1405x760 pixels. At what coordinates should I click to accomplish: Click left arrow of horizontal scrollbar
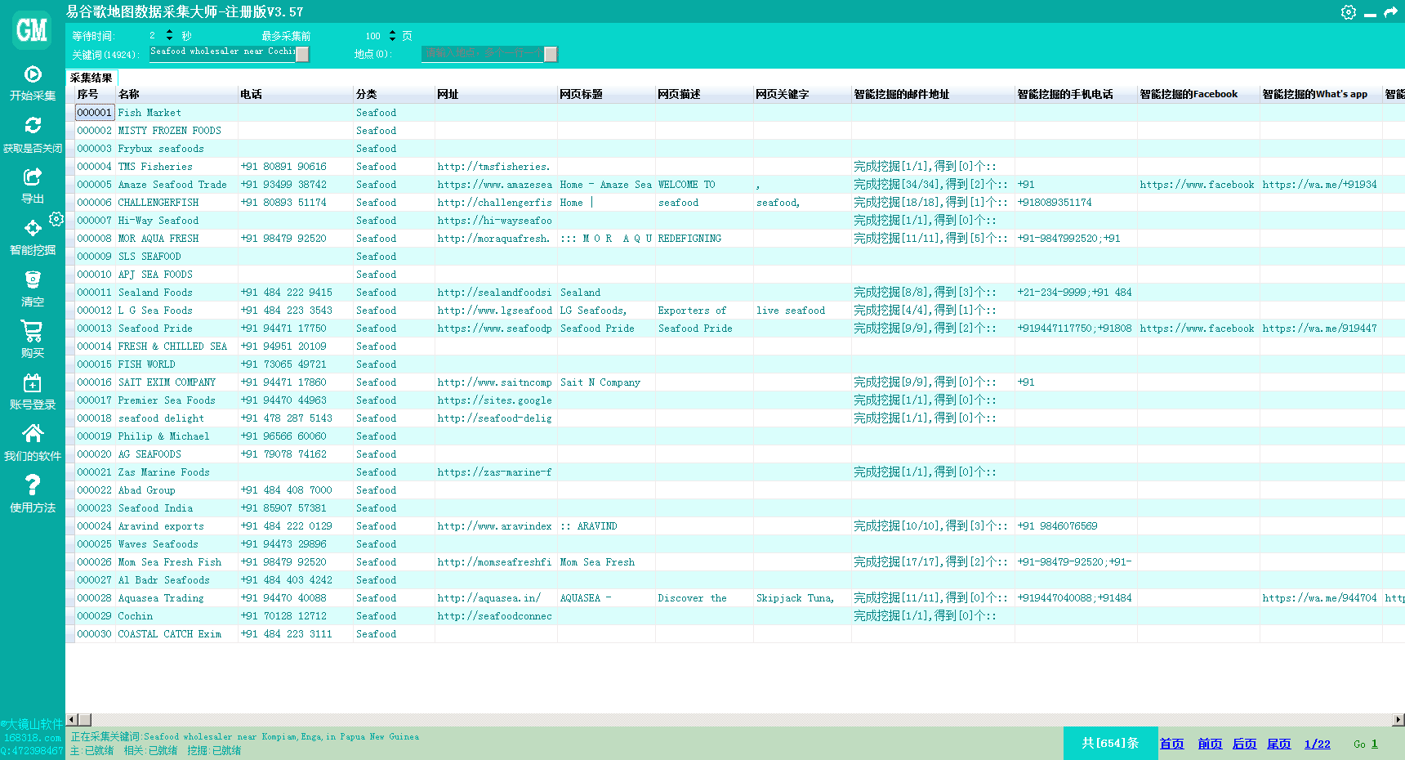coord(72,720)
